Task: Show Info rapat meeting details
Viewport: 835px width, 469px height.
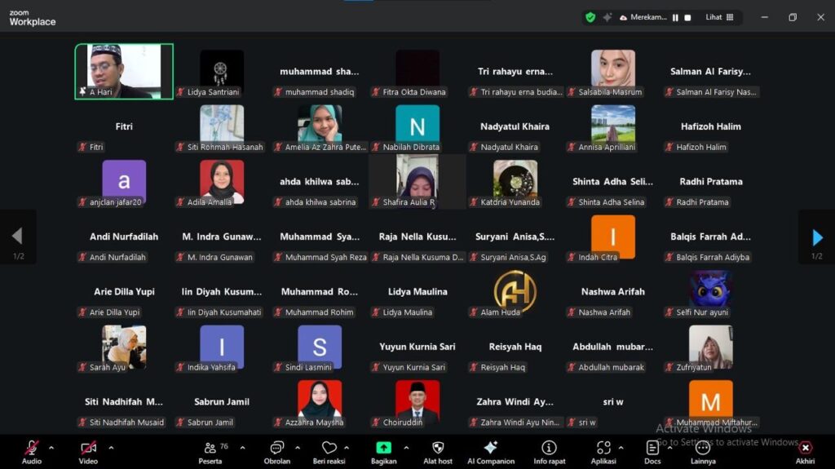Action: (550, 449)
